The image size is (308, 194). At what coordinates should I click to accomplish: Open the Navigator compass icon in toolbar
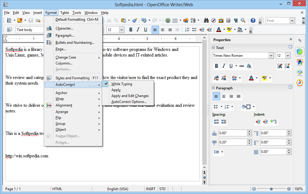(213, 20)
